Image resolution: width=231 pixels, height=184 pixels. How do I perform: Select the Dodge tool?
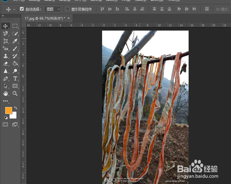pyautogui.click(x=15, y=71)
